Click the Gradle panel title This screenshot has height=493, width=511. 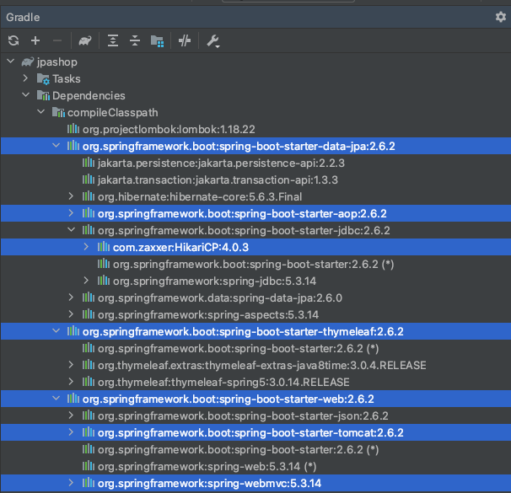point(23,17)
